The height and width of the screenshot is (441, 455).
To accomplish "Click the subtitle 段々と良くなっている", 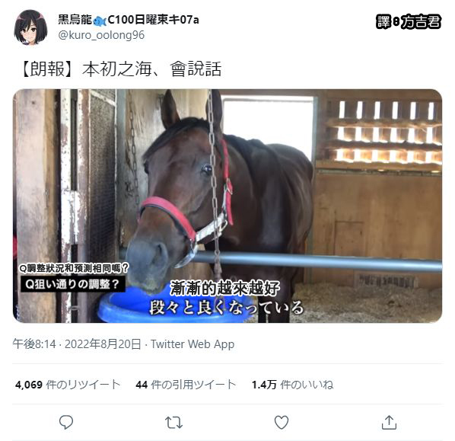I will pyautogui.click(x=227, y=307).
